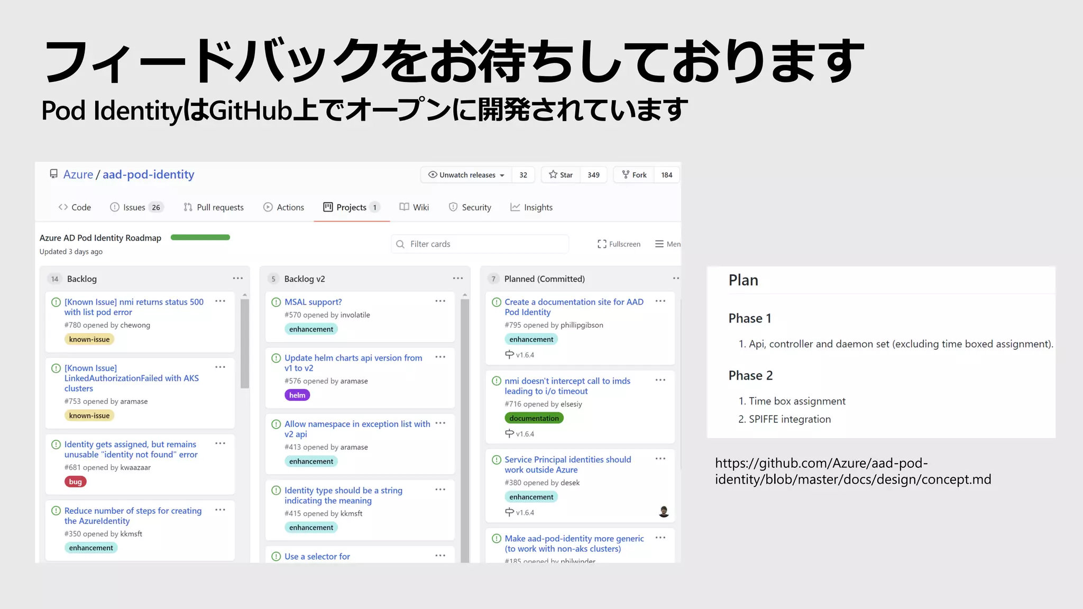Open the Pull requests tab
This screenshot has height=609, width=1083.
coord(214,207)
